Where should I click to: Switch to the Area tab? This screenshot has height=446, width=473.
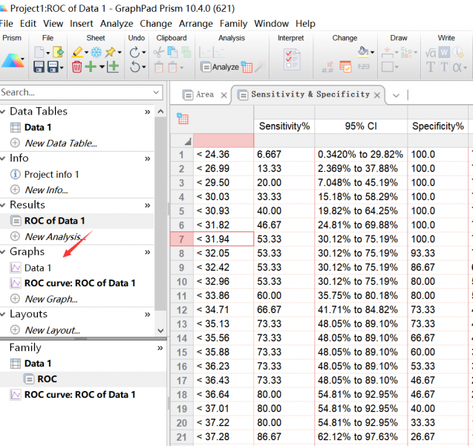point(205,94)
